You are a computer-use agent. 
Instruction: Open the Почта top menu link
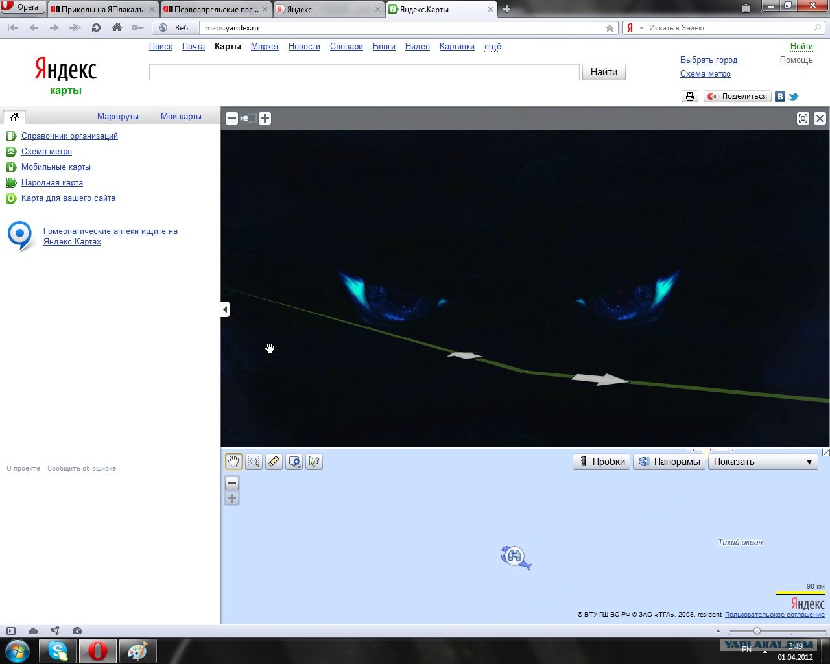point(193,47)
